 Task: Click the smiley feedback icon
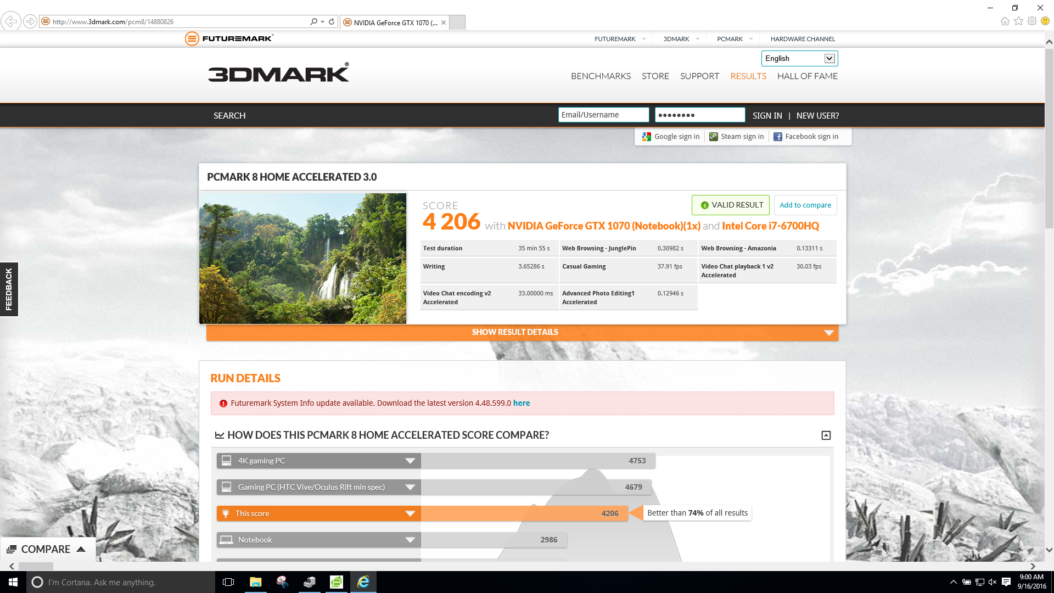[x=1045, y=21]
